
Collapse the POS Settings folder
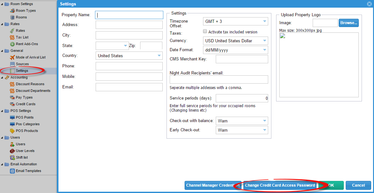3,111
